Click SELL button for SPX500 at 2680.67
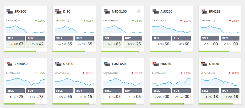 point(15,42)
